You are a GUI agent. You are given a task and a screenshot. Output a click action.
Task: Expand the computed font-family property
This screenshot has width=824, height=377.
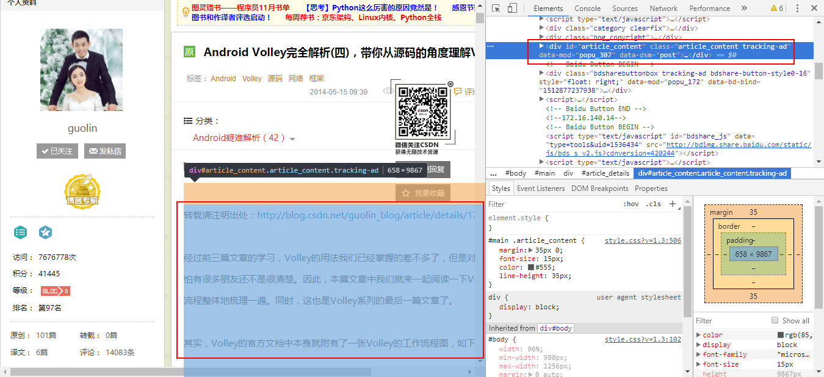699,354
